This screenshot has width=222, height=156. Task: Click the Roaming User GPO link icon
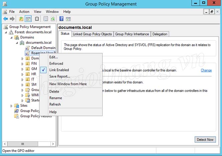27,53
